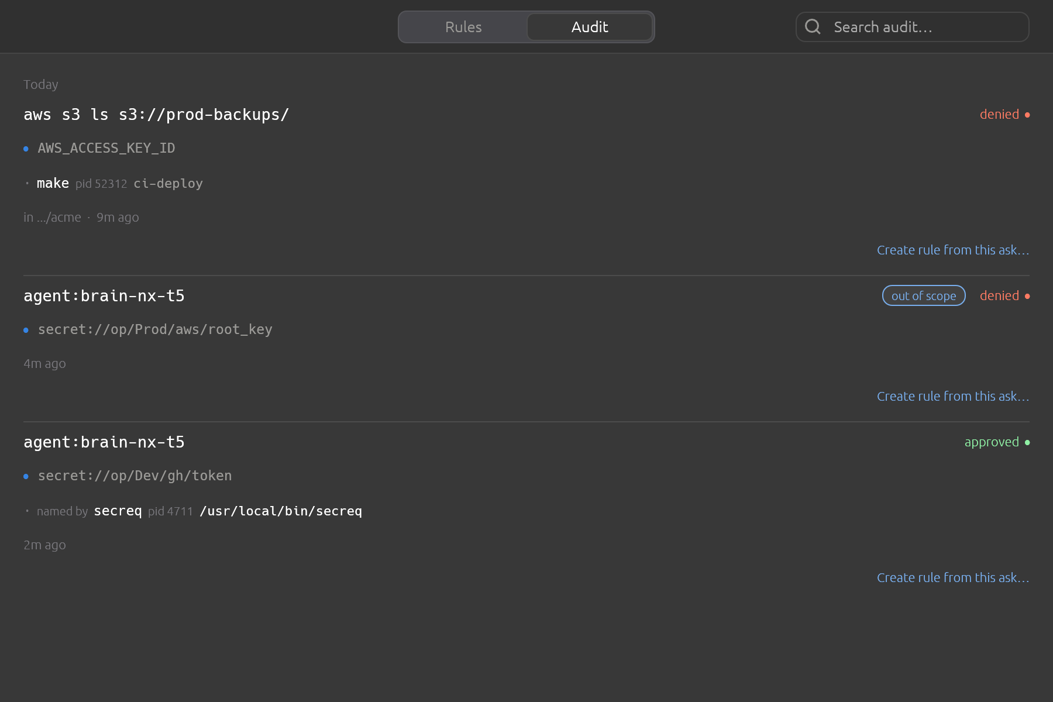Create rule from the aws s3 ls ask
This screenshot has height=702, width=1053.
953,250
